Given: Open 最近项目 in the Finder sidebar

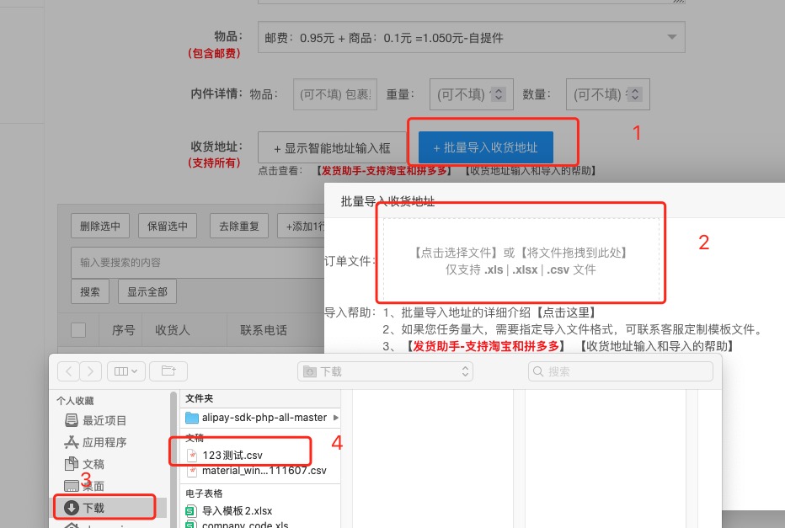Looking at the screenshot, I should click(x=104, y=420).
